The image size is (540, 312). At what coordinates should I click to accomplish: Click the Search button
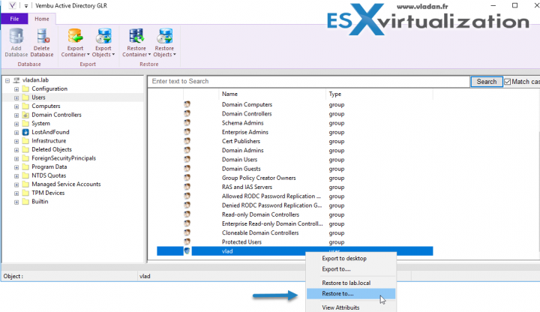click(x=486, y=82)
